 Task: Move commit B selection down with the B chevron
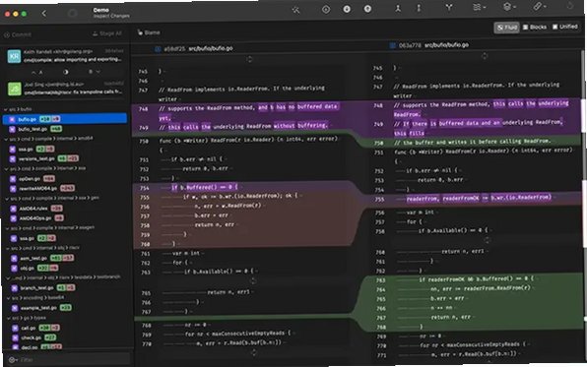(98, 72)
